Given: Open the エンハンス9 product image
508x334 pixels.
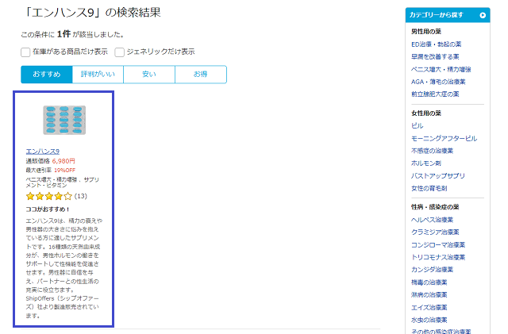Looking at the screenshot, I should [64, 120].
